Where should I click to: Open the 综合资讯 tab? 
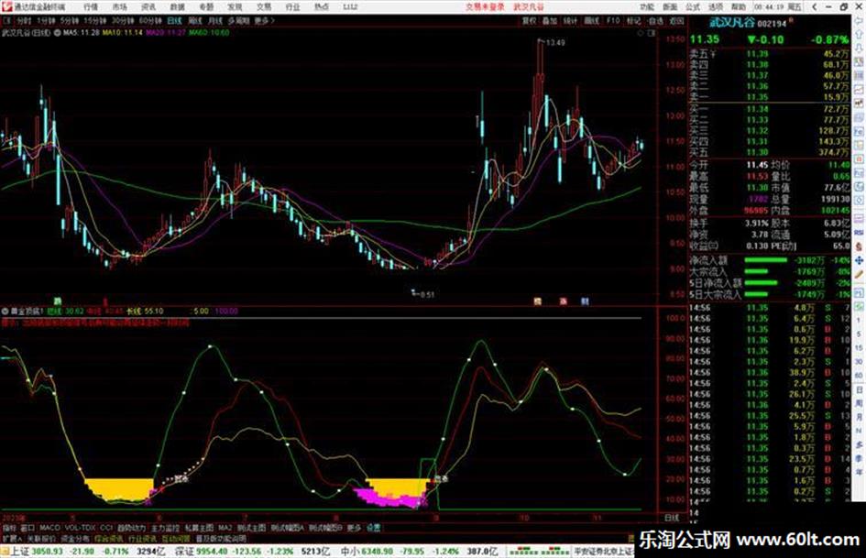coord(109,538)
